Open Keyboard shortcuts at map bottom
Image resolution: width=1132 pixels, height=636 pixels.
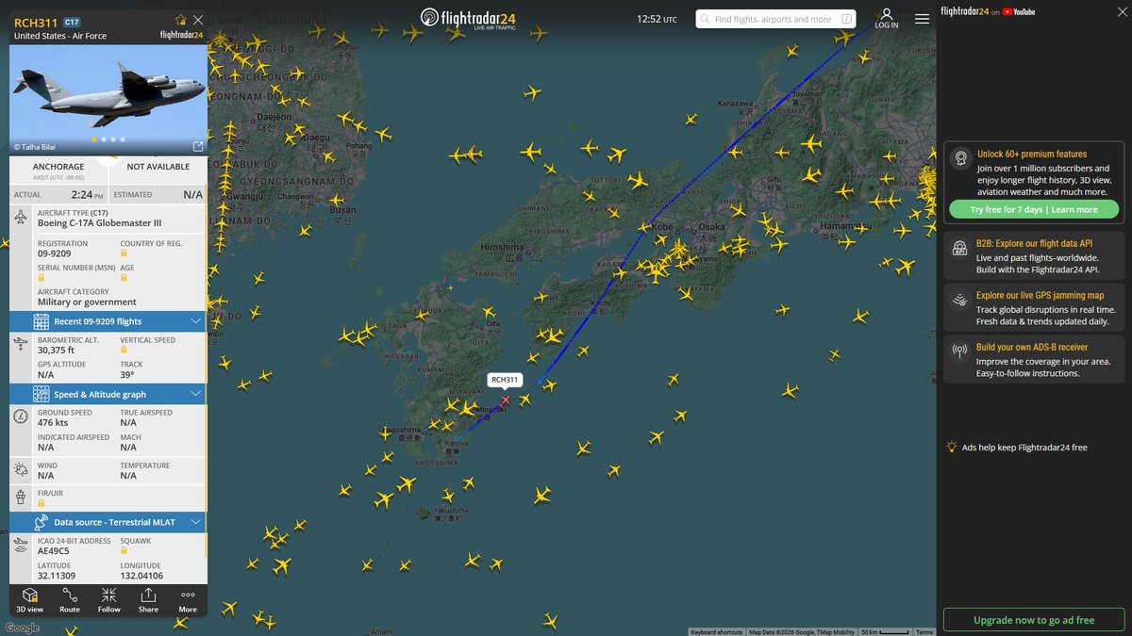[717, 632]
